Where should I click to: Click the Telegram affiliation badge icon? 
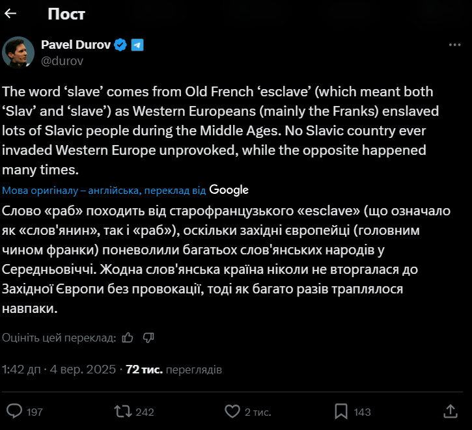(137, 45)
